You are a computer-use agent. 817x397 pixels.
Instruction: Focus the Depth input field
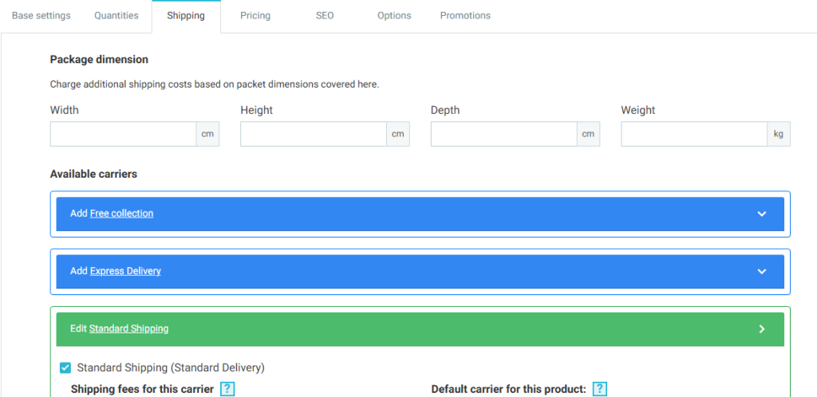pyautogui.click(x=504, y=134)
